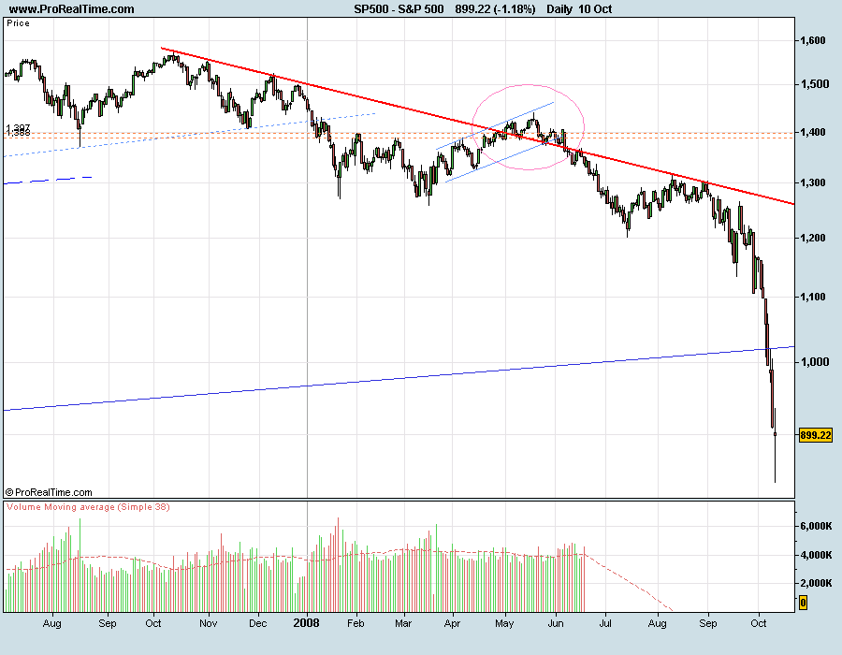Click the Mar month label
Screen dimensions: 842x655
pos(403,623)
